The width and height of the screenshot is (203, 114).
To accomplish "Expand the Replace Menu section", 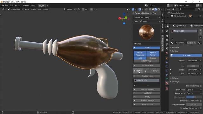I will [x=147, y=76].
